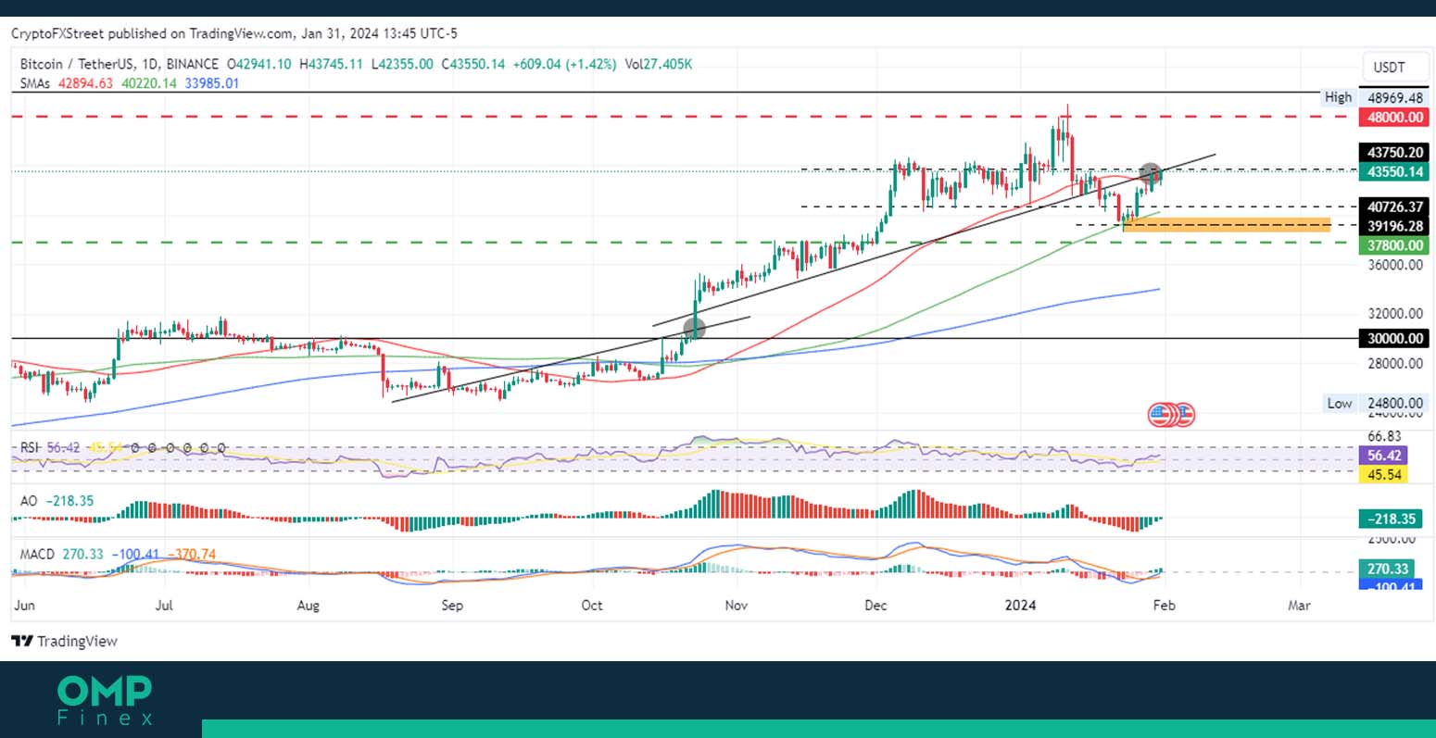This screenshot has width=1436, height=738.
Task: Select the gray circle marker at the 43750 level
Action: click(1151, 172)
